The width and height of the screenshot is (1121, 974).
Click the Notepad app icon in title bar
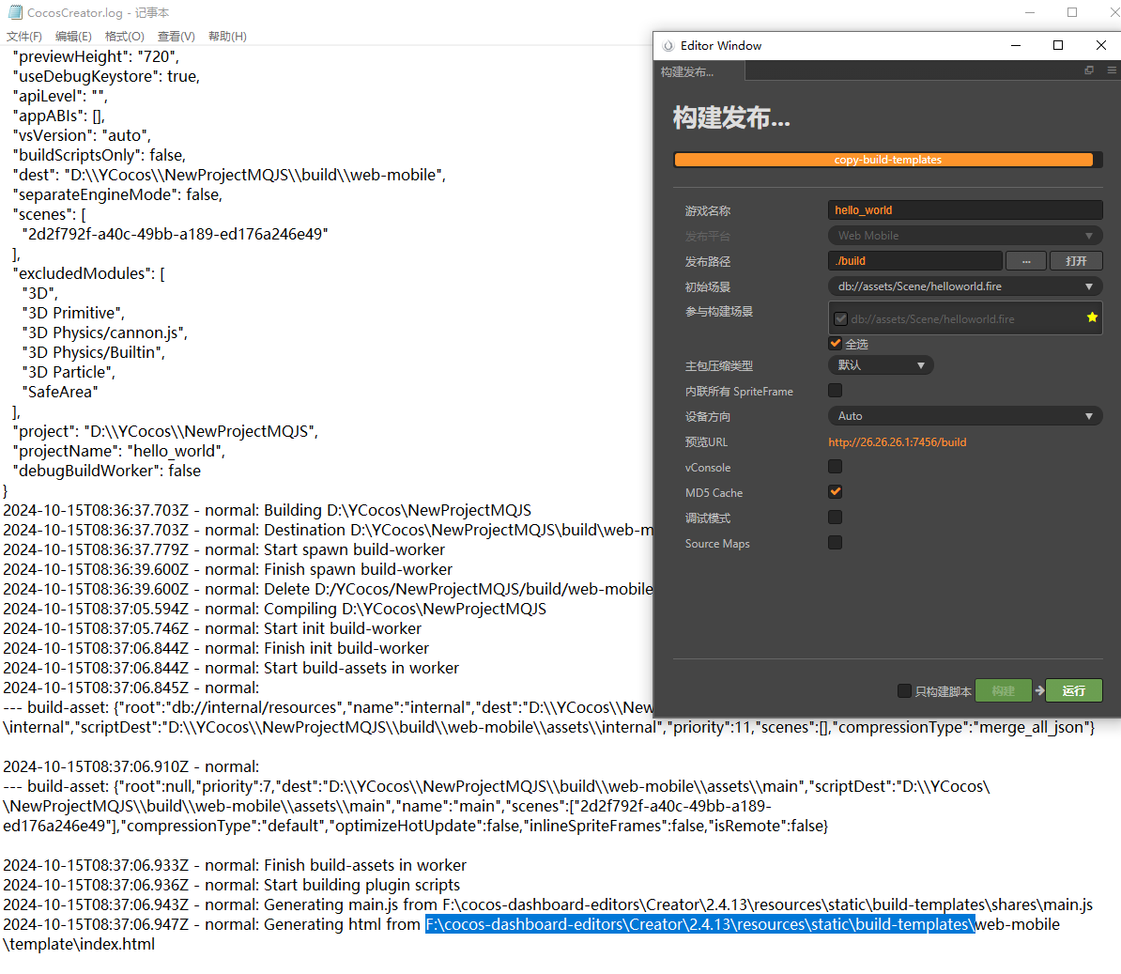15,12
